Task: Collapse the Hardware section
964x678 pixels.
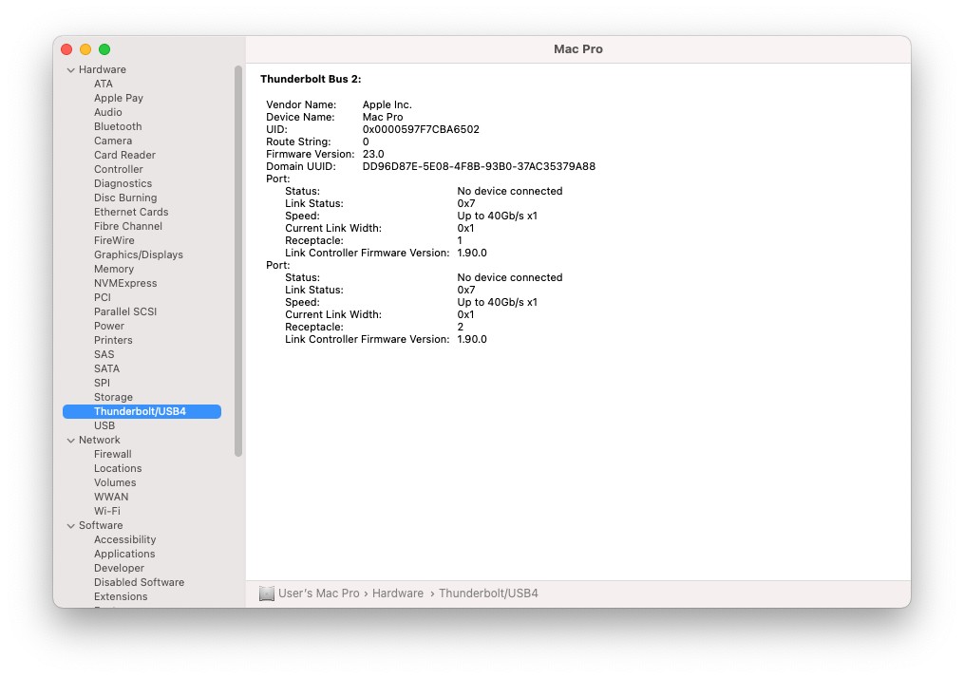Action: (x=71, y=69)
